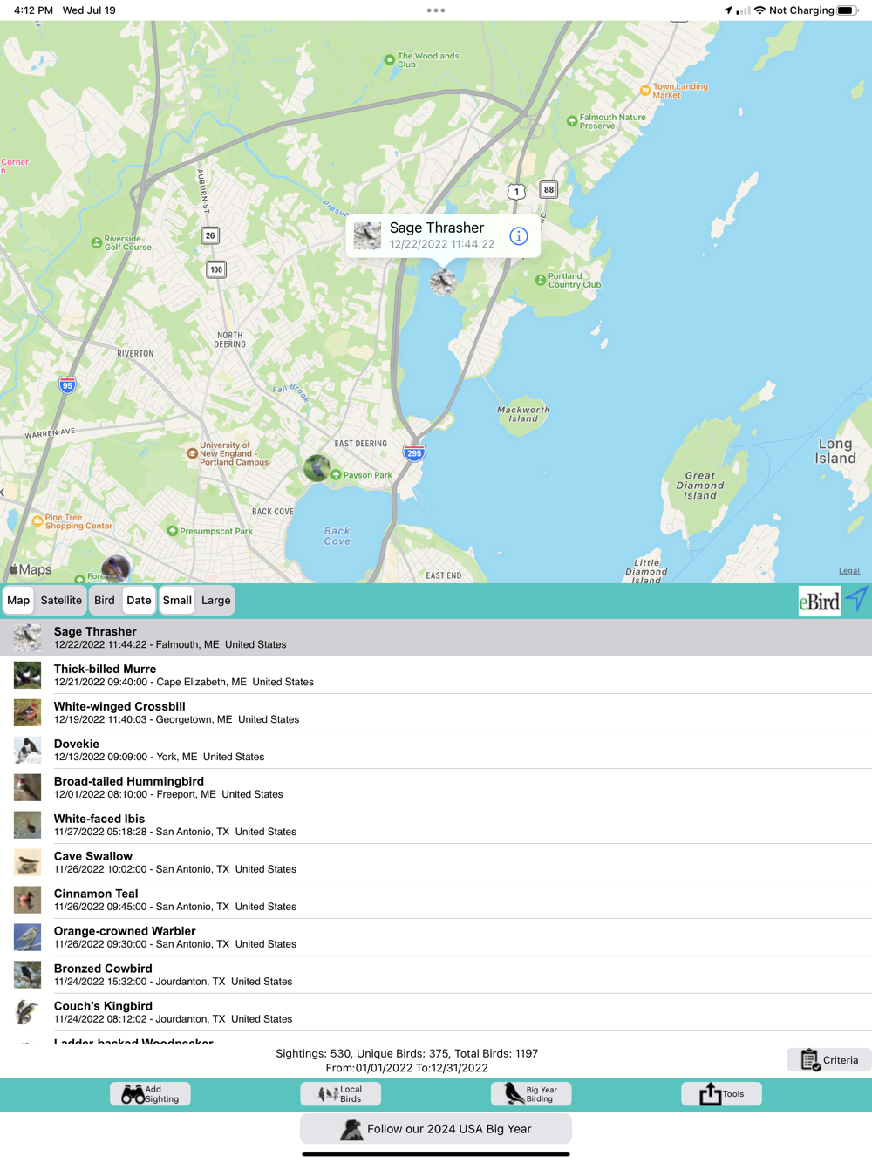Select Cinnamon Teal row text
Image resolution: width=872 pixels, height=1163 pixels.
(175, 900)
